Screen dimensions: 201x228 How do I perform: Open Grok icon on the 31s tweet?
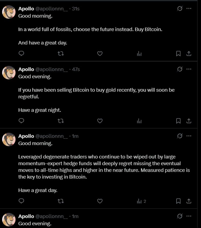[x=180, y=9]
